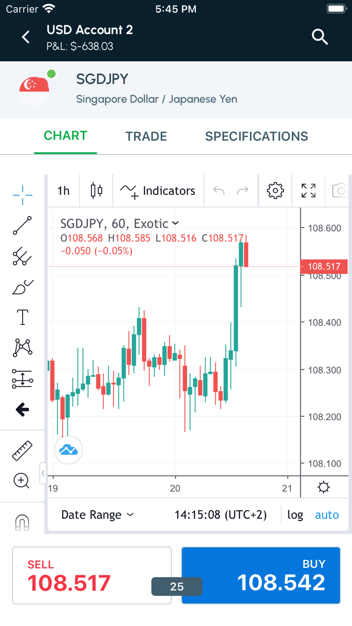The height and width of the screenshot is (626, 352).
Task: Select the brush drawing tool
Action: point(22,287)
